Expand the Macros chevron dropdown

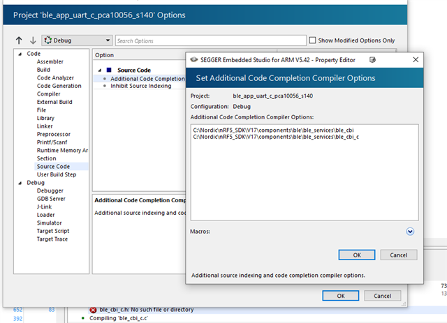point(410,232)
